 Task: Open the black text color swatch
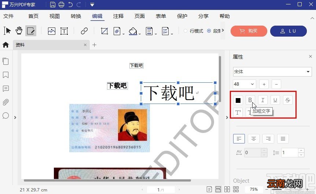click(238, 100)
